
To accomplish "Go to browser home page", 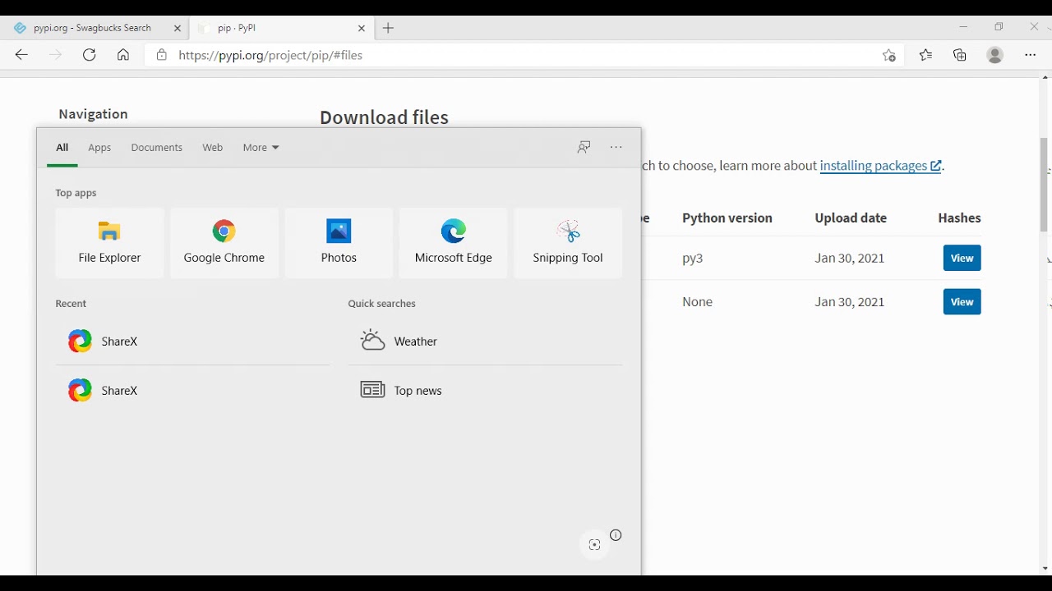I will point(122,55).
